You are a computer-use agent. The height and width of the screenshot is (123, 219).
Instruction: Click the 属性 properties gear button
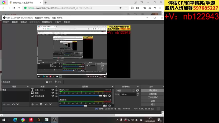[x=49, y=82]
